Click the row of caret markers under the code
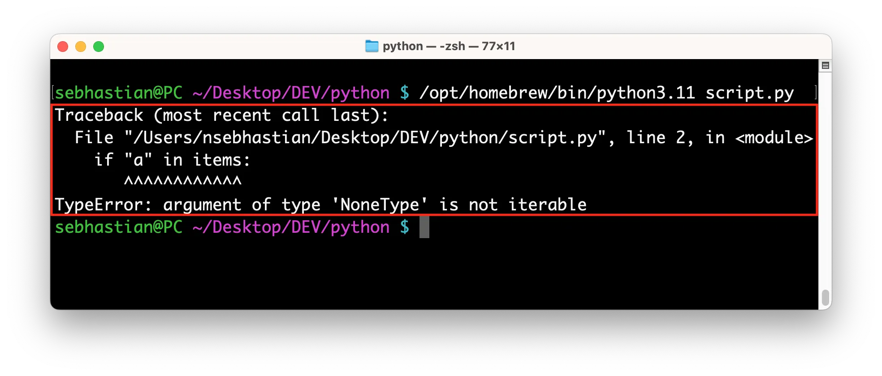The width and height of the screenshot is (882, 376). click(183, 181)
